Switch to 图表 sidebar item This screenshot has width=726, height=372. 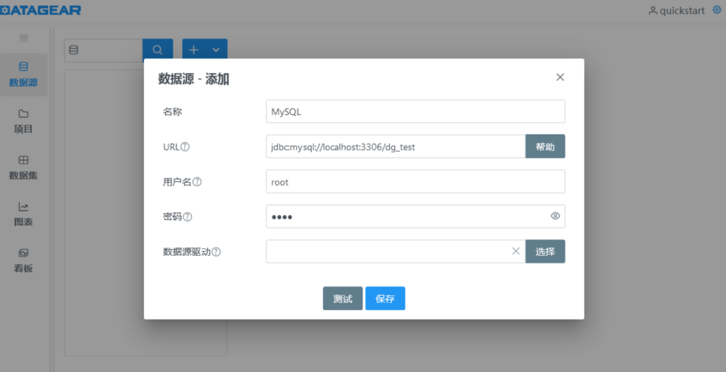24,214
